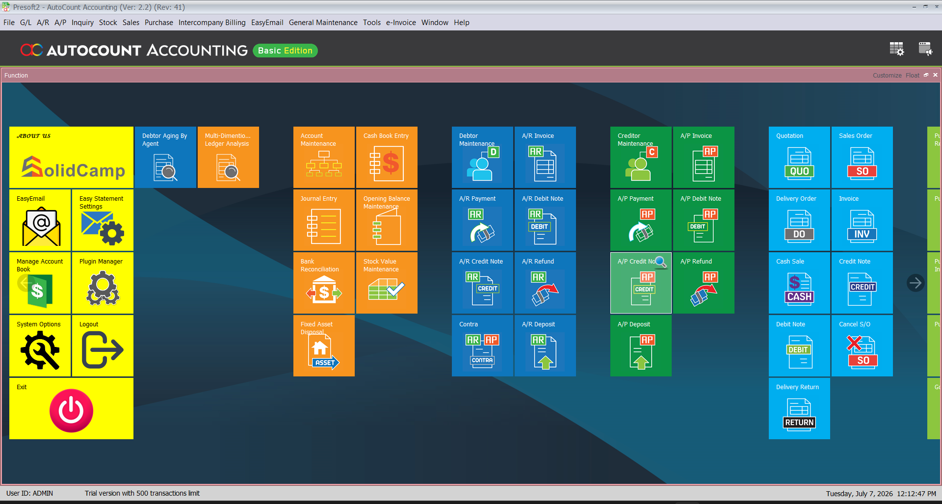
Task: Click the Float link
Action: pyautogui.click(x=913, y=75)
